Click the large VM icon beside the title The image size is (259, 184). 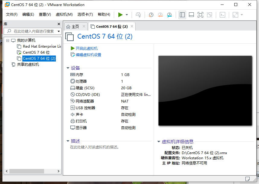pos(69,36)
